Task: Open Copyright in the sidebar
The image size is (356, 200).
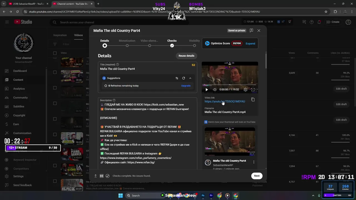Action: (19, 115)
